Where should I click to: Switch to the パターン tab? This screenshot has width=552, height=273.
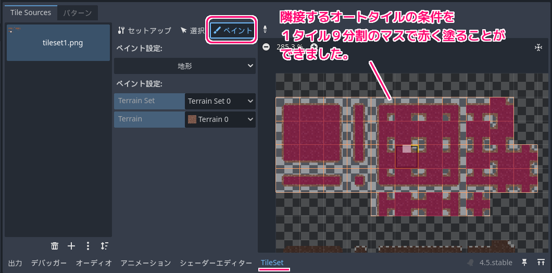coord(78,13)
